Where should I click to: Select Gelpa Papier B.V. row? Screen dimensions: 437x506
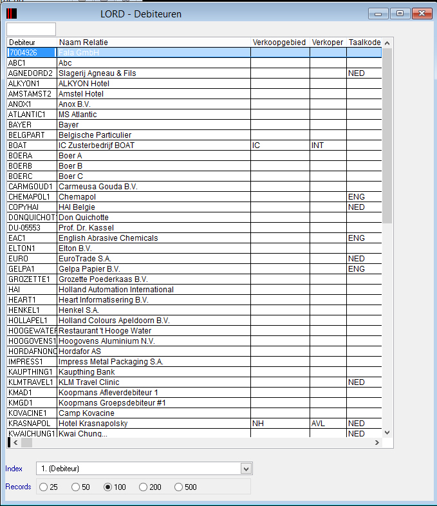pos(194,269)
